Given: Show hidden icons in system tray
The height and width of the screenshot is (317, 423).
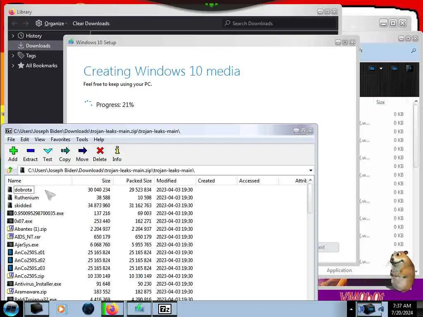Looking at the screenshot, I should 351,310.
